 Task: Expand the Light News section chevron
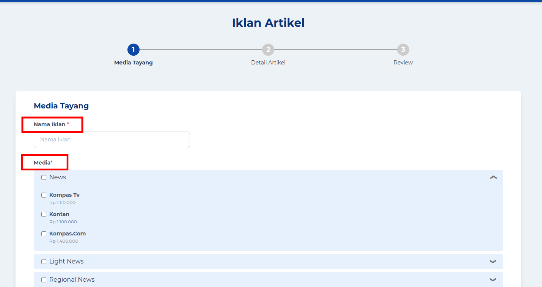point(493,262)
